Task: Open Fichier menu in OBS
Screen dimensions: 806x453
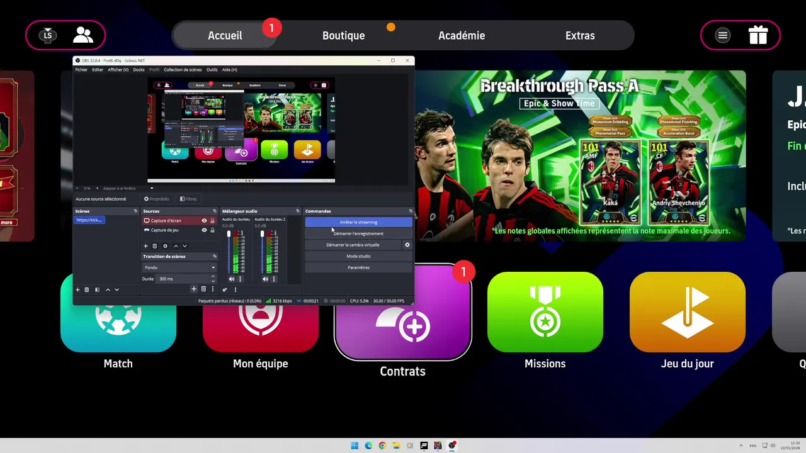Action: (x=81, y=70)
